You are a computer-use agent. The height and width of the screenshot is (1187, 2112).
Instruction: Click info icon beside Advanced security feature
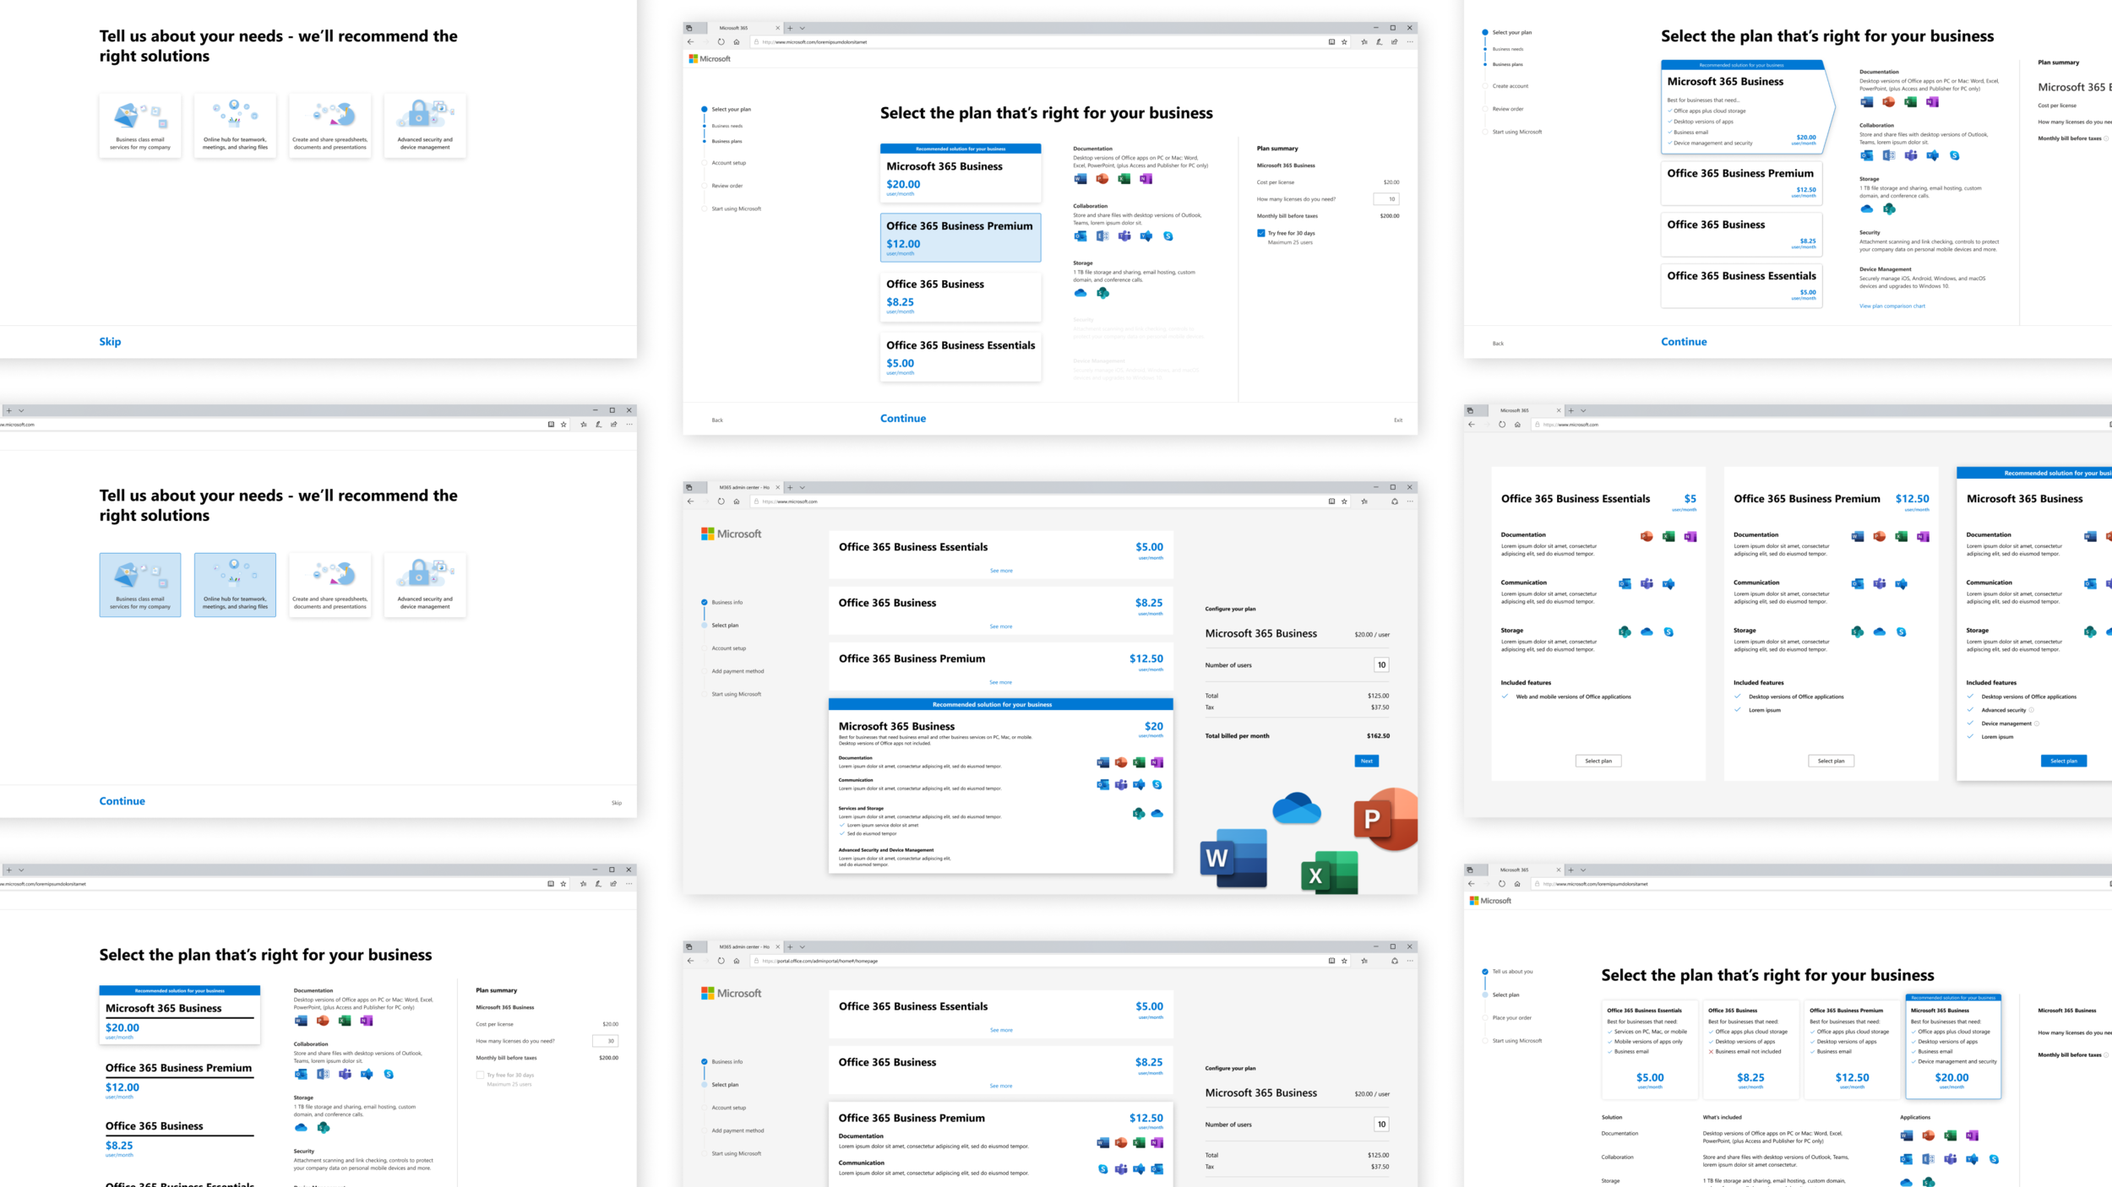[2031, 710]
